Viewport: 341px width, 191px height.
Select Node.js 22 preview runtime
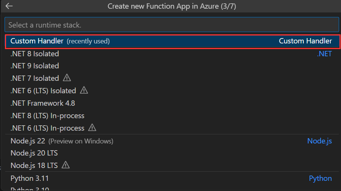pos(172,141)
